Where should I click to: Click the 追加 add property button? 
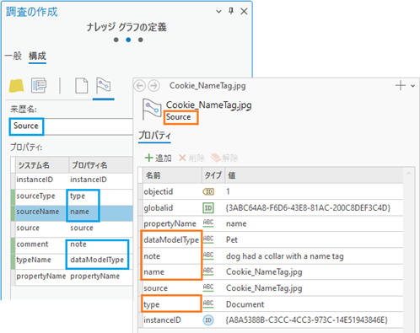click(x=158, y=158)
